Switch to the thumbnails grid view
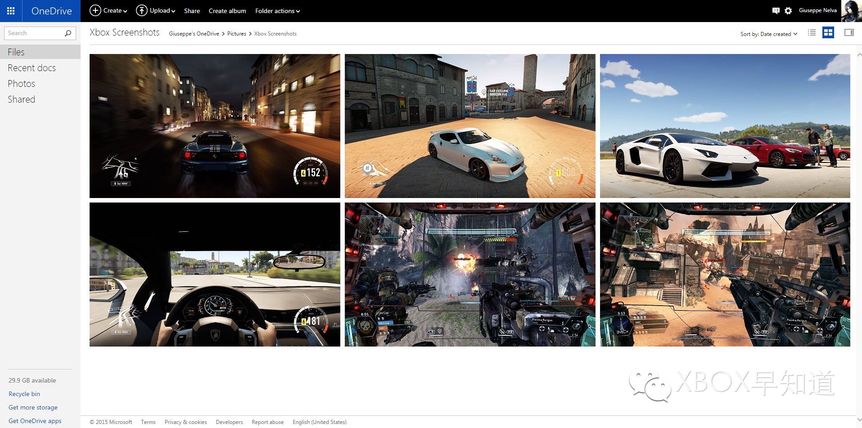 (828, 32)
